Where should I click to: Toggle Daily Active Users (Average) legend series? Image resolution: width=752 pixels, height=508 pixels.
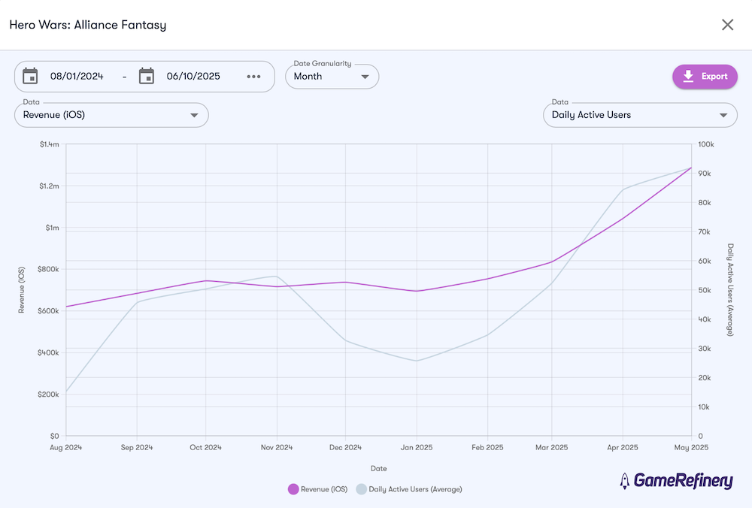coord(409,489)
